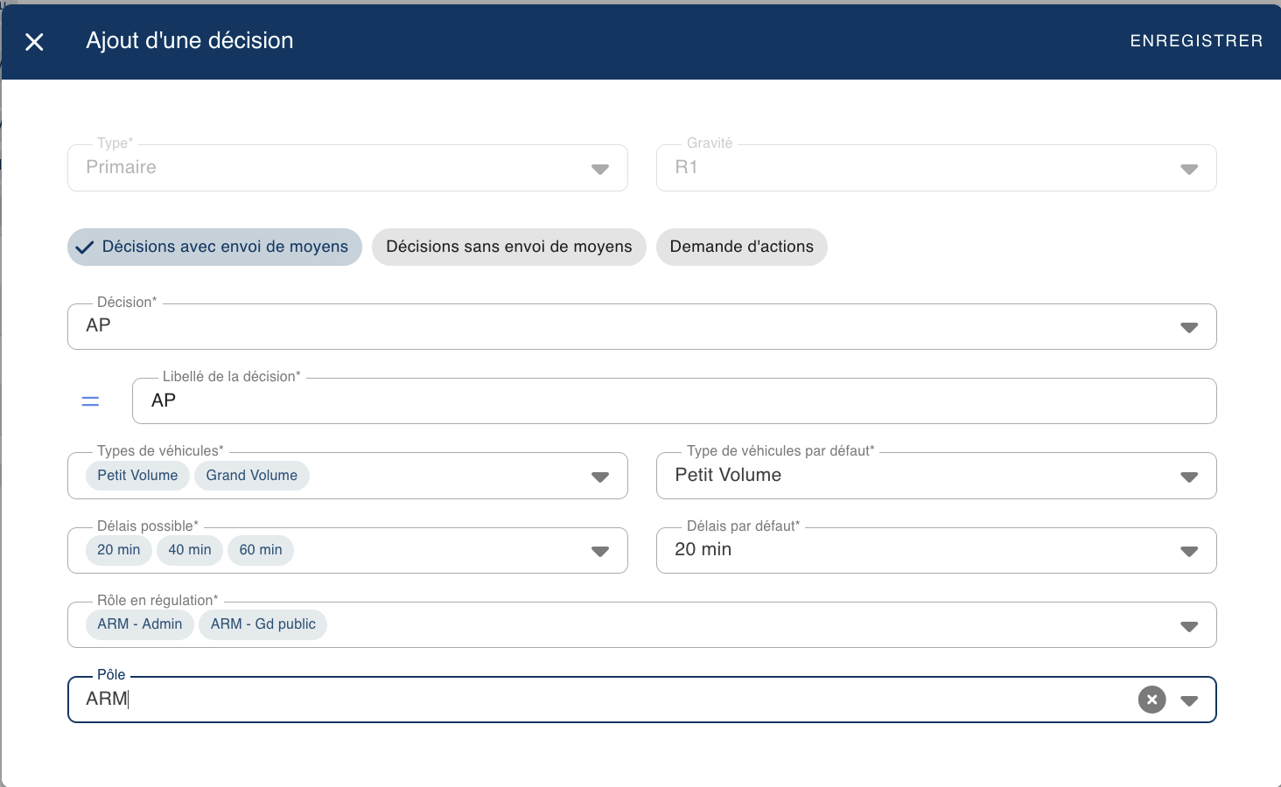Screen dimensions: 1281x787
Task: Click the 60 min delay chip
Action: coord(261,550)
